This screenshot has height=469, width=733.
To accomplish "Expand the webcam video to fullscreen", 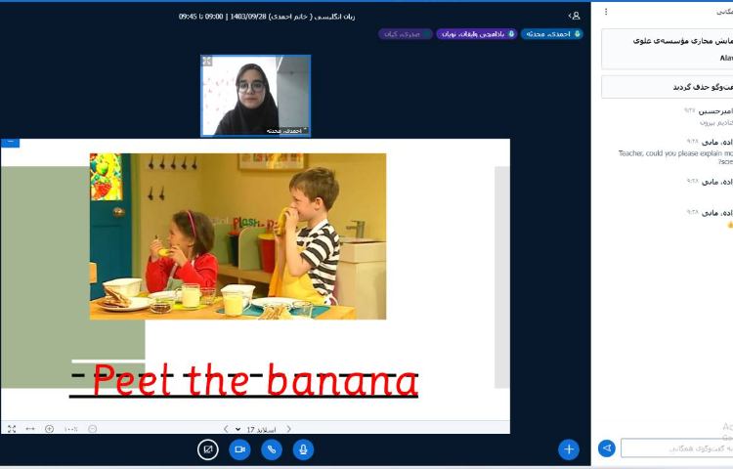I will 207,62.
